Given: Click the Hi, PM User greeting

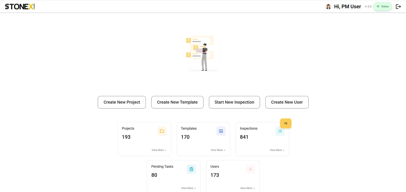Looking at the screenshot, I should [348, 7].
